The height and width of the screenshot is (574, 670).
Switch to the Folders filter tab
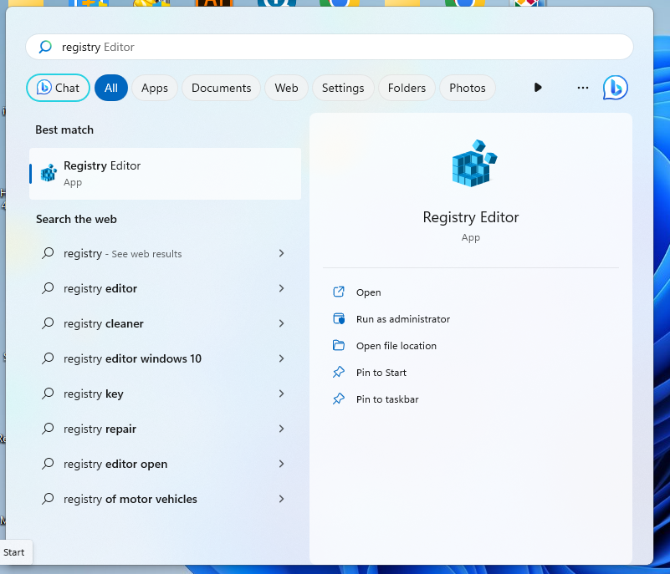coord(407,88)
